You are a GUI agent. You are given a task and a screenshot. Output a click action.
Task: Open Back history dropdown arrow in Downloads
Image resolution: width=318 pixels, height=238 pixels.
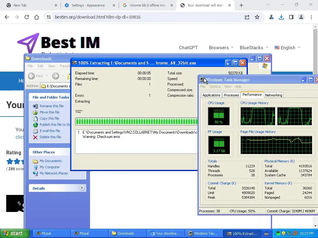pyautogui.click(x=47, y=76)
